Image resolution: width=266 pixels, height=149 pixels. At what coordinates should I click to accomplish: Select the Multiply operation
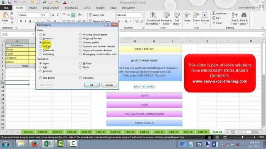pyautogui.click(x=80, y=63)
